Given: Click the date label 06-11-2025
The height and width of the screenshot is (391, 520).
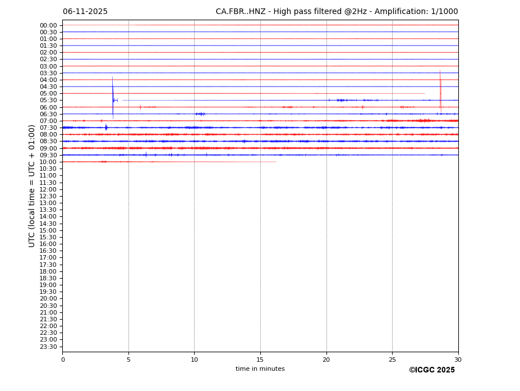Looking at the screenshot, I should pos(85,12).
